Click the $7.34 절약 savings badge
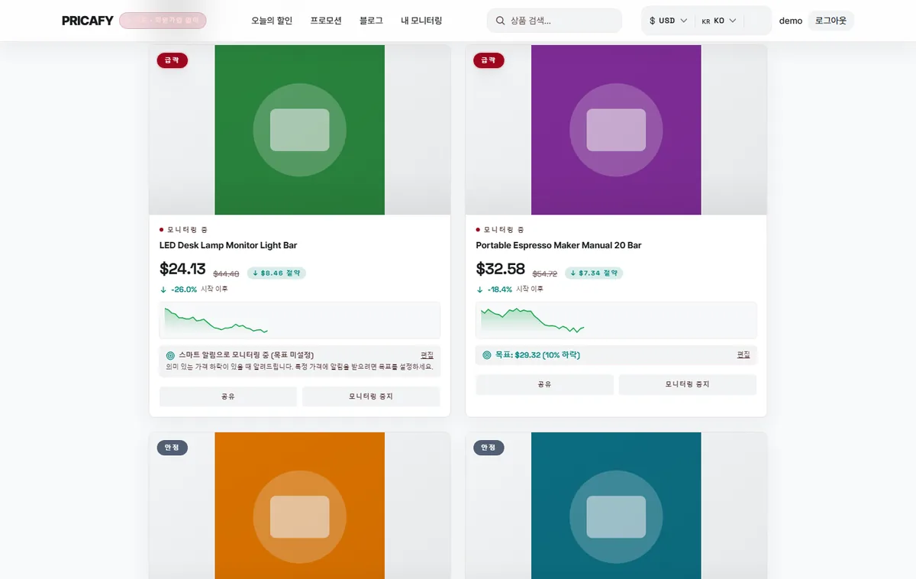Image resolution: width=916 pixels, height=579 pixels. pos(593,273)
